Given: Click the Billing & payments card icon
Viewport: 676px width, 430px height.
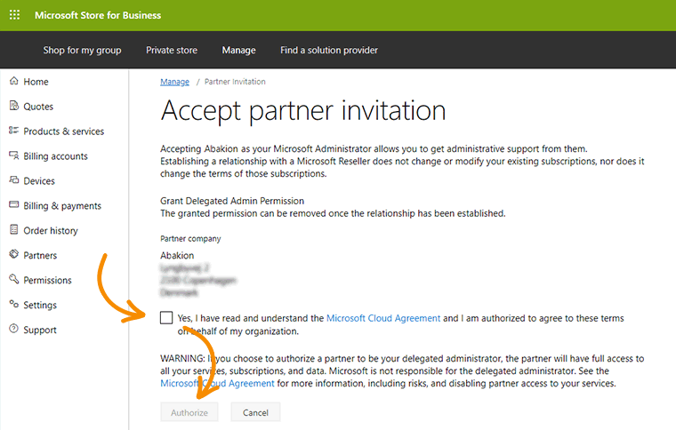Looking at the screenshot, I should [14, 204].
